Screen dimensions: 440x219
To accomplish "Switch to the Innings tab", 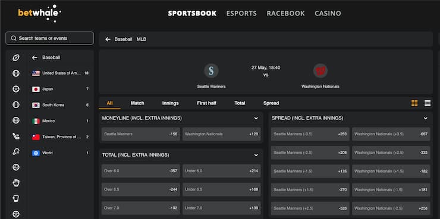I will tap(170, 103).
